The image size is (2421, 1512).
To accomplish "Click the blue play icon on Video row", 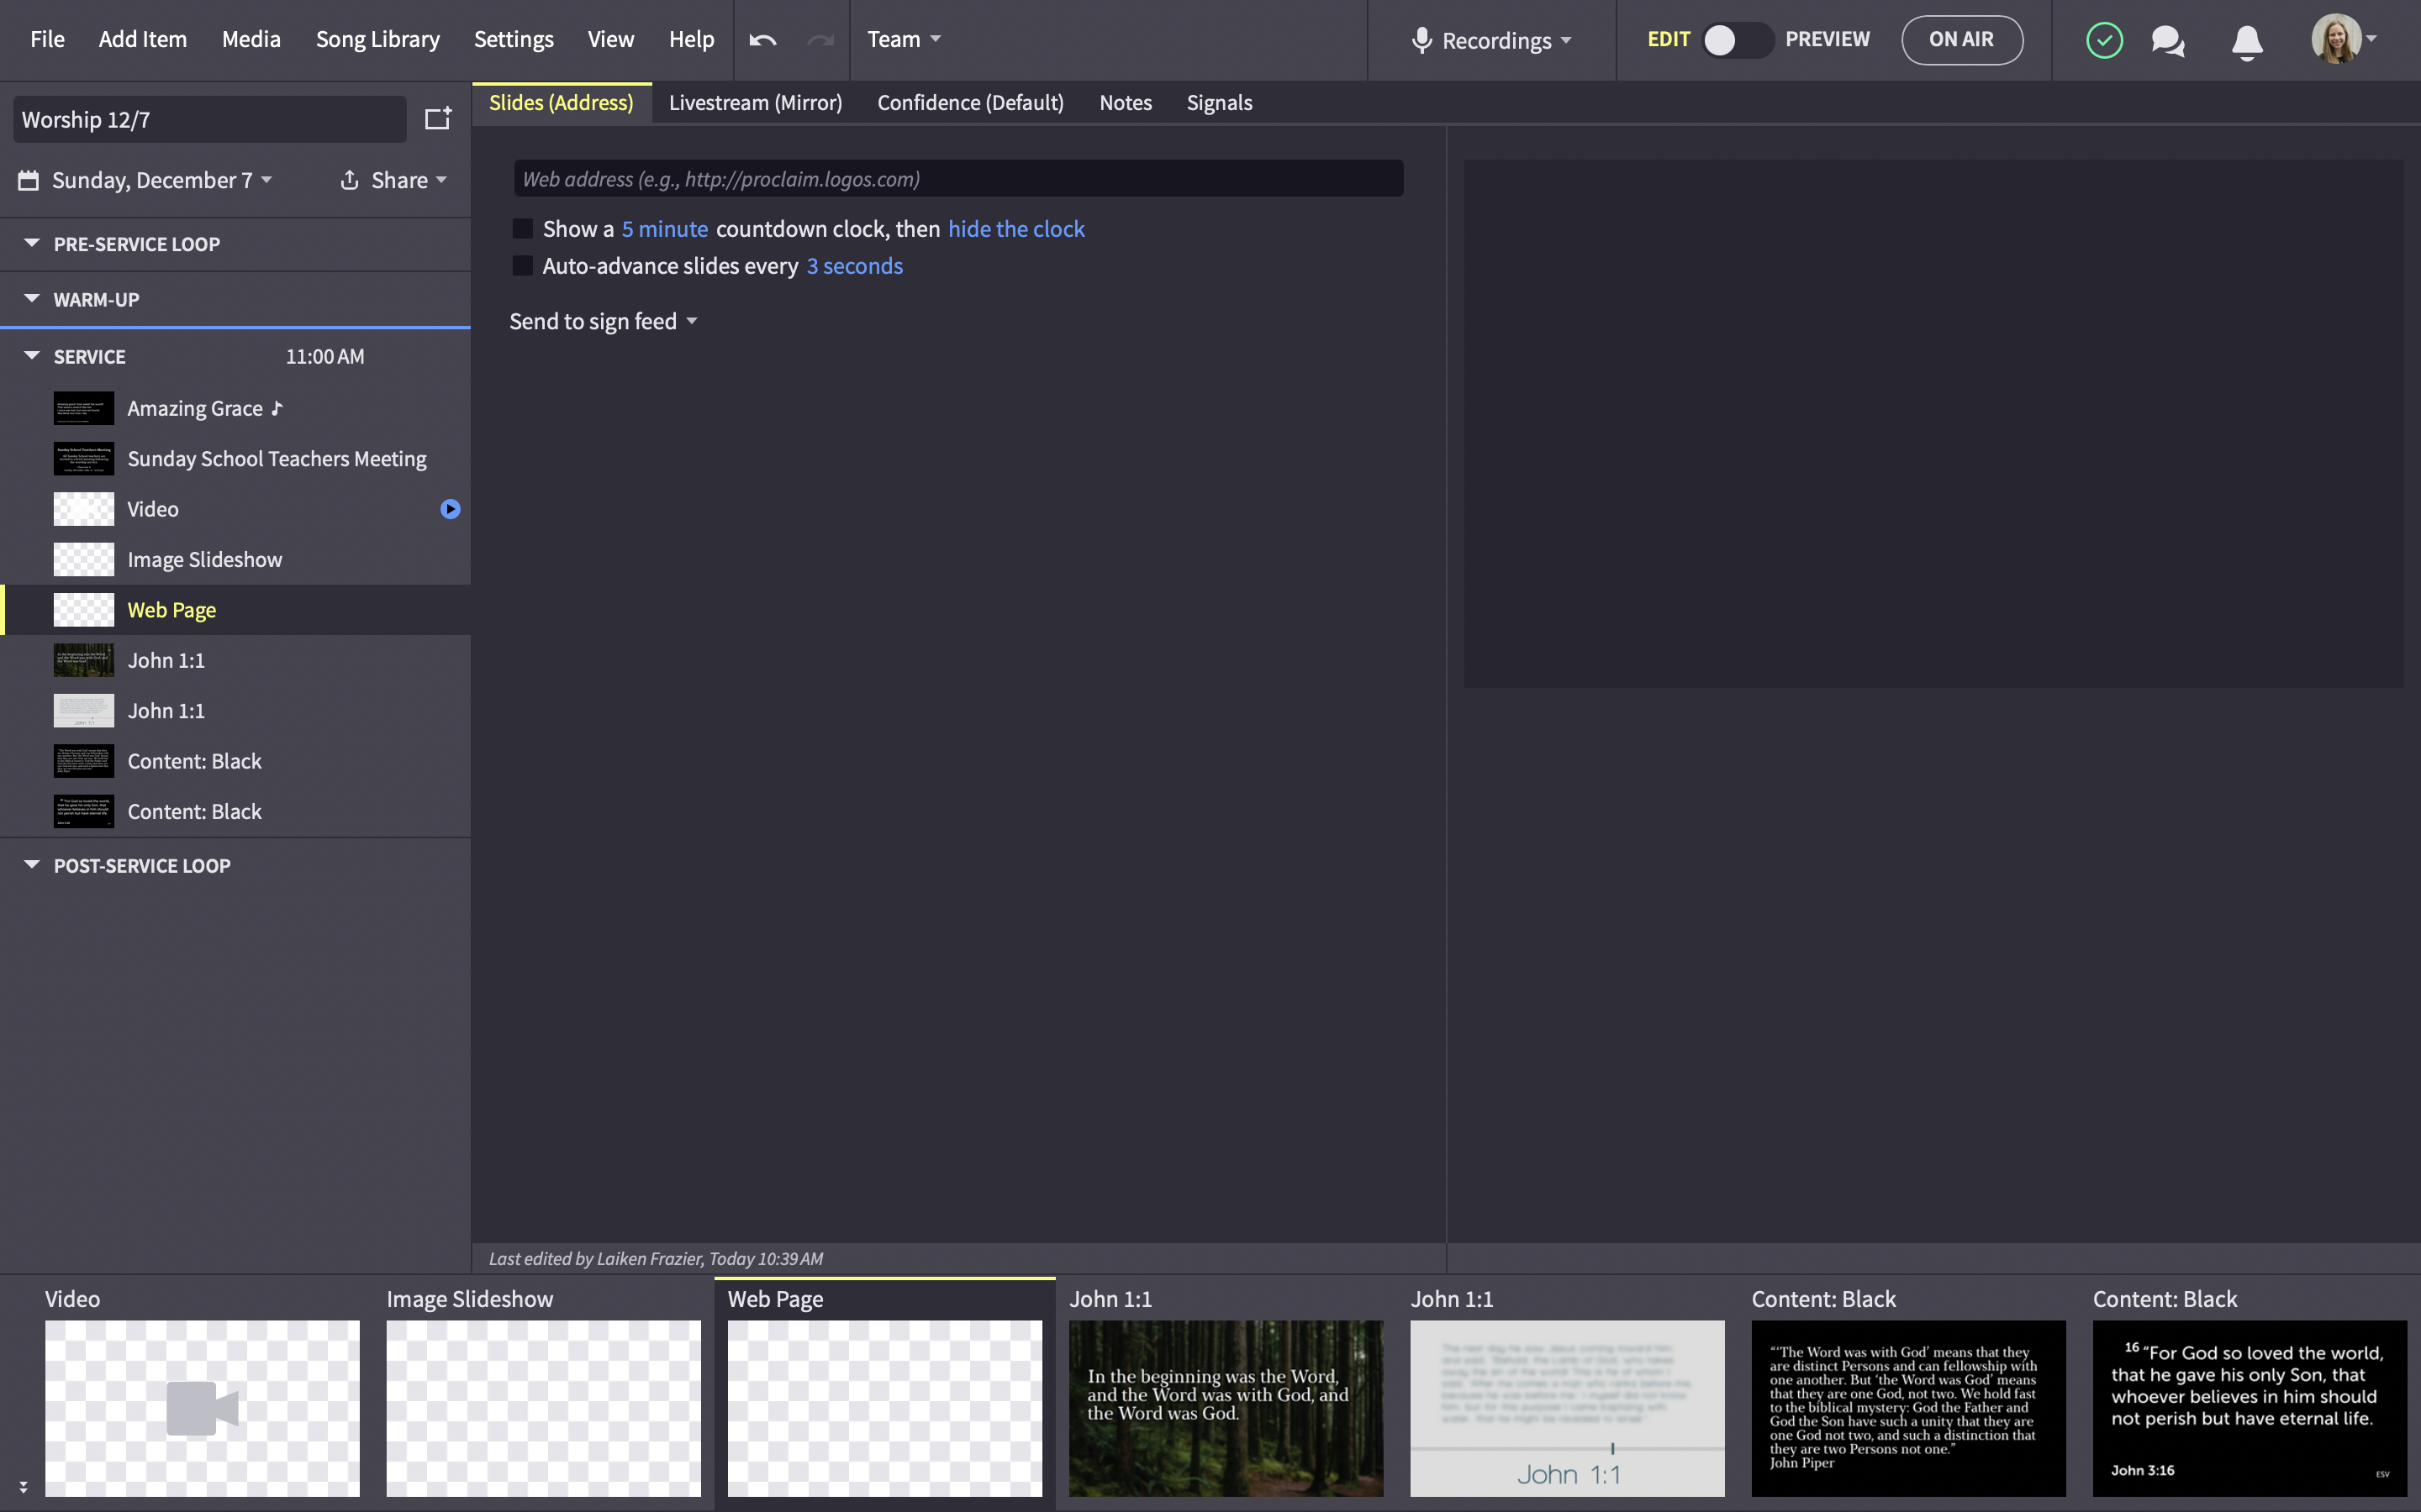I will coord(451,509).
